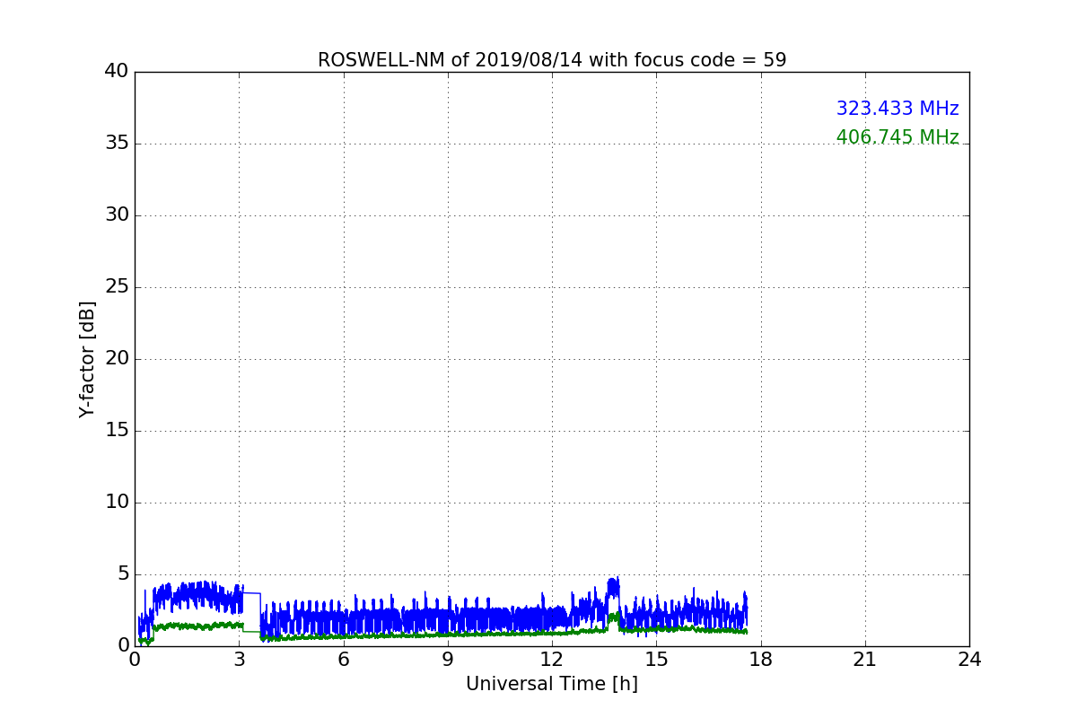Click the x-axis tick label 6

click(344, 660)
